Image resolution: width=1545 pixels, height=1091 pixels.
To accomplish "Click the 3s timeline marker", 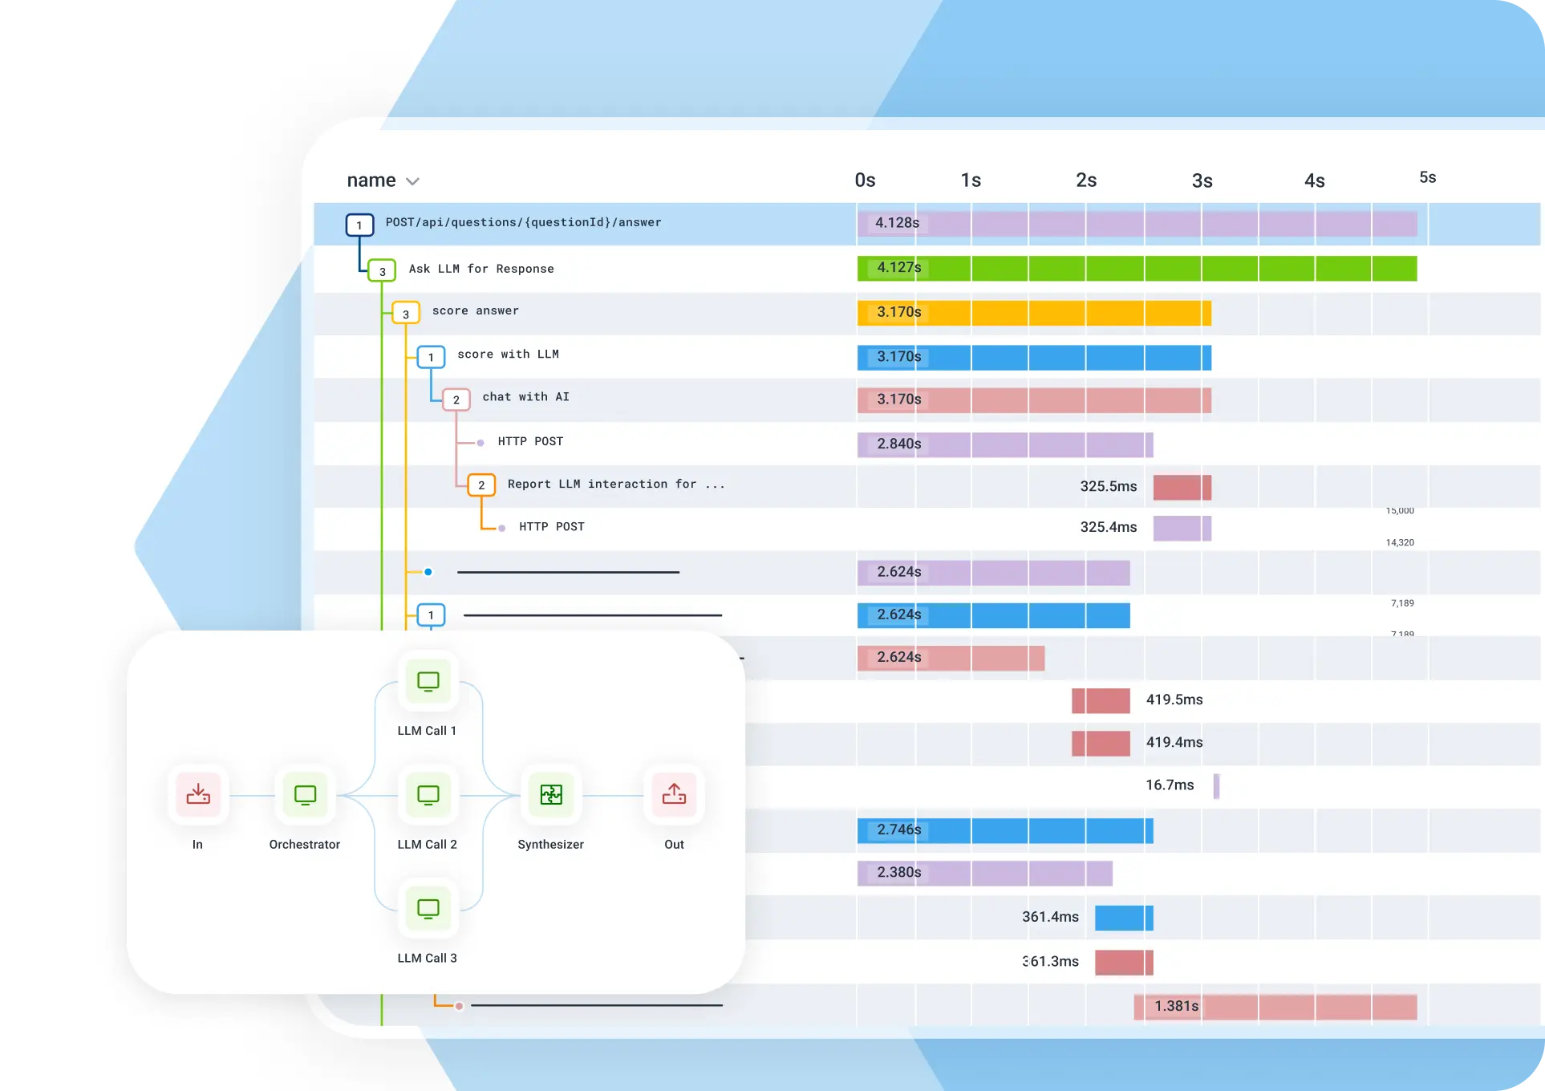I will click(1202, 181).
